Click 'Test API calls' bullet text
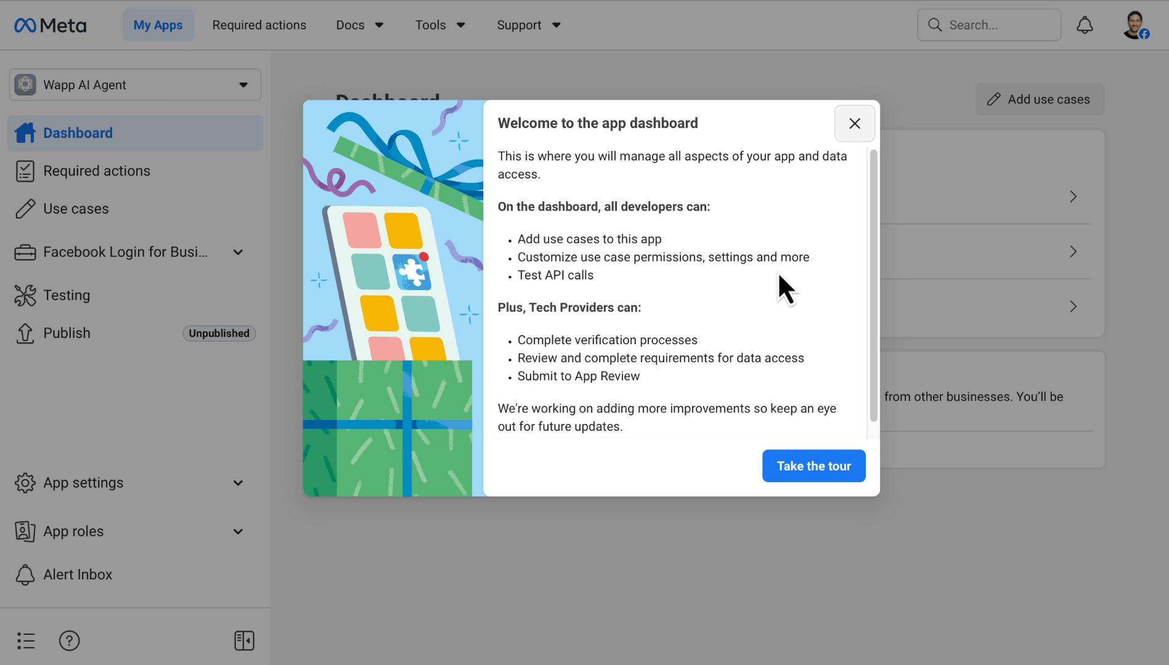The width and height of the screenshot is (1169, 665). (555, 275)
